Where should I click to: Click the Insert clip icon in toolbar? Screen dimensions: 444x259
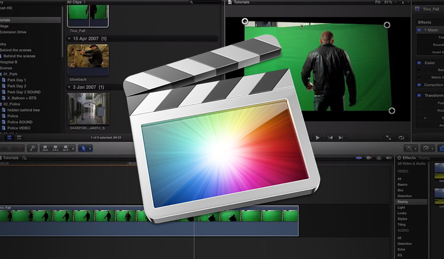(x=55, y=148)
